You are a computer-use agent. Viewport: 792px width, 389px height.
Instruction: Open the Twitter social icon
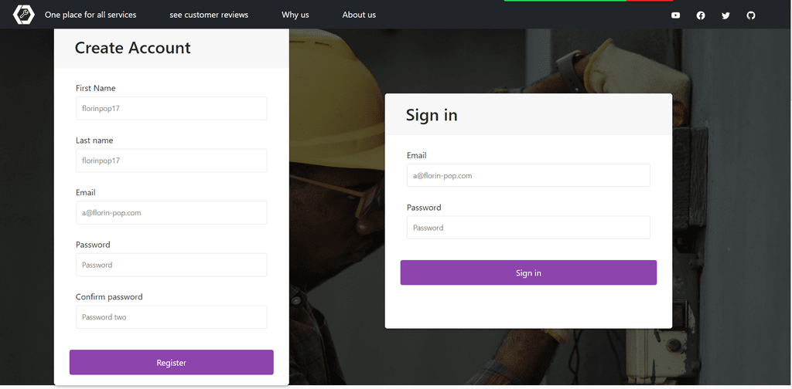(725, 15)
